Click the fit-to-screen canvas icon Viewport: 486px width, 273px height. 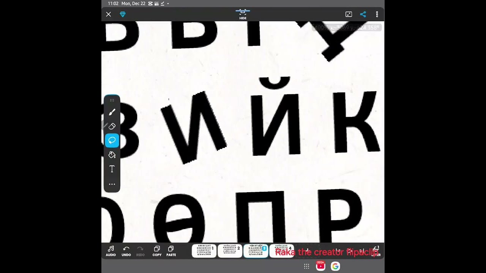(349, 14)
